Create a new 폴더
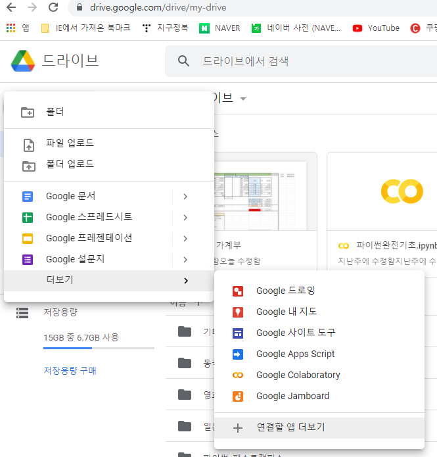 click(x=109, y=112)
